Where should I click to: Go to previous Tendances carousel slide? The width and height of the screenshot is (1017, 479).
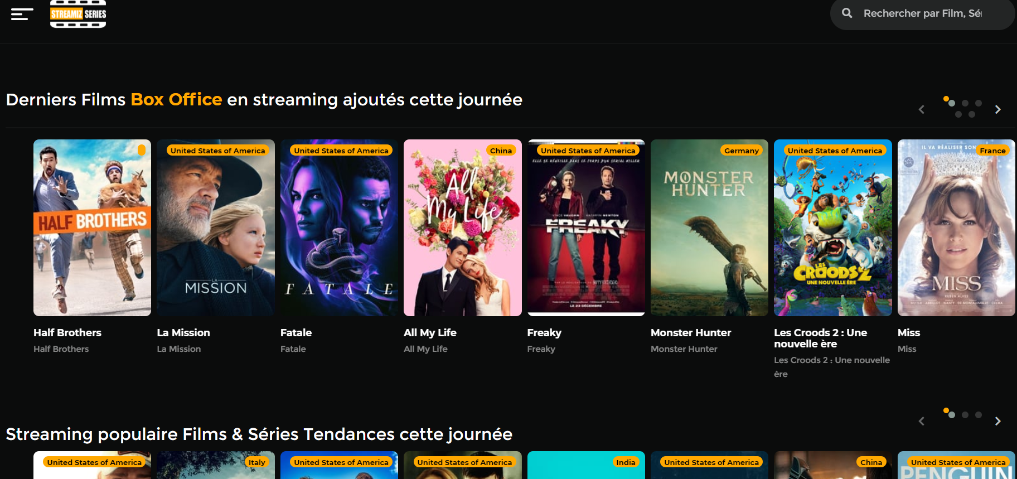coord(922,421)
